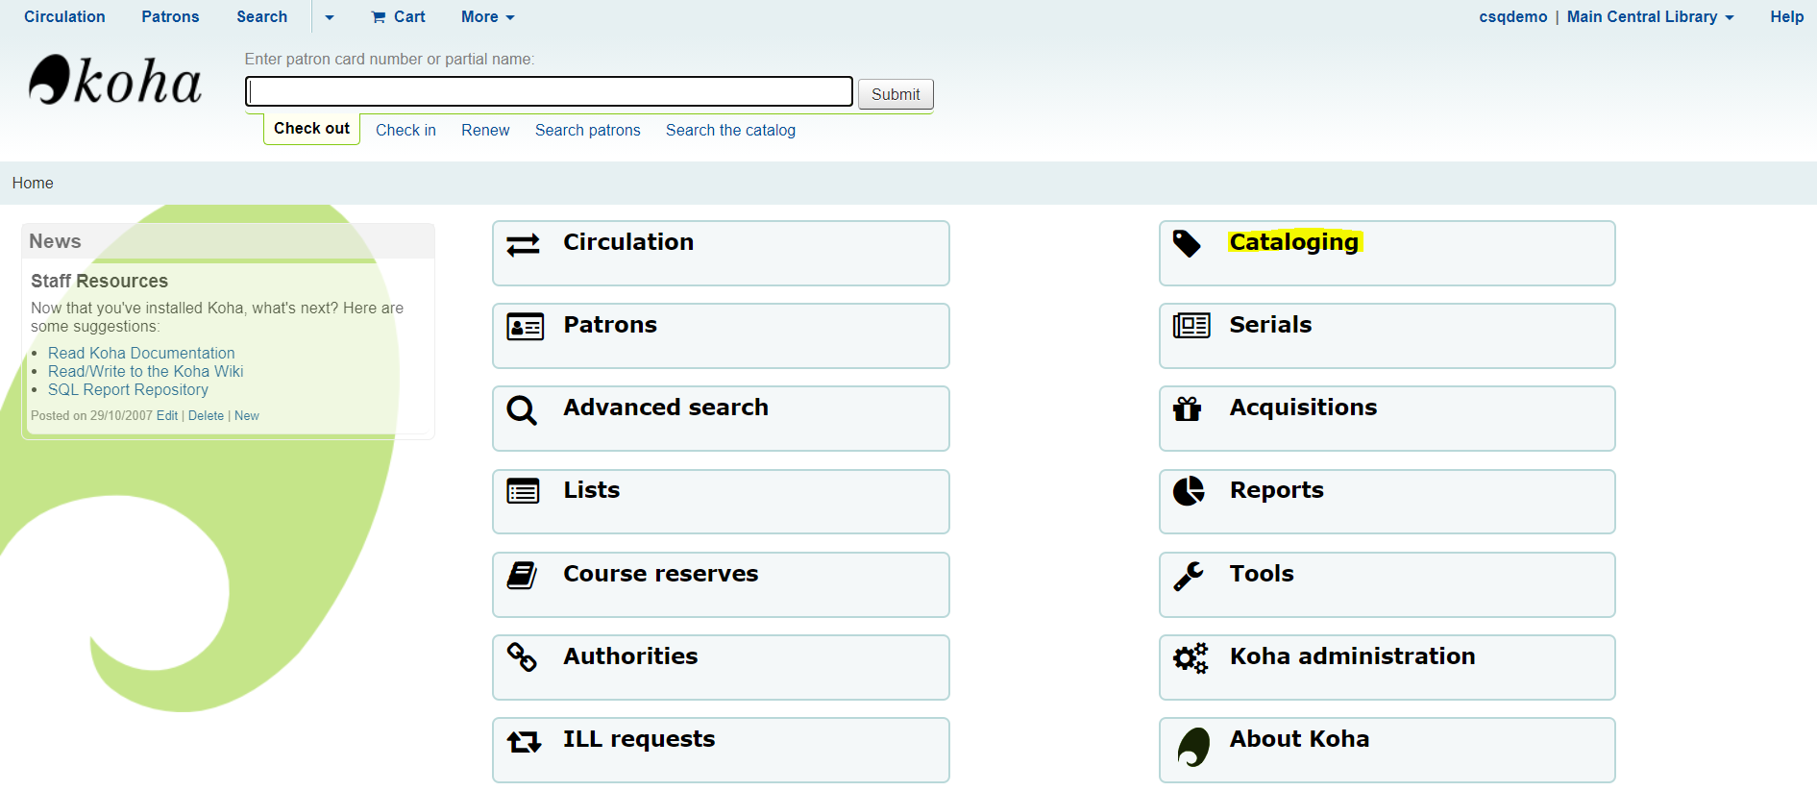
Task: Switch to the Check in tab
Action: pos(405,131)
